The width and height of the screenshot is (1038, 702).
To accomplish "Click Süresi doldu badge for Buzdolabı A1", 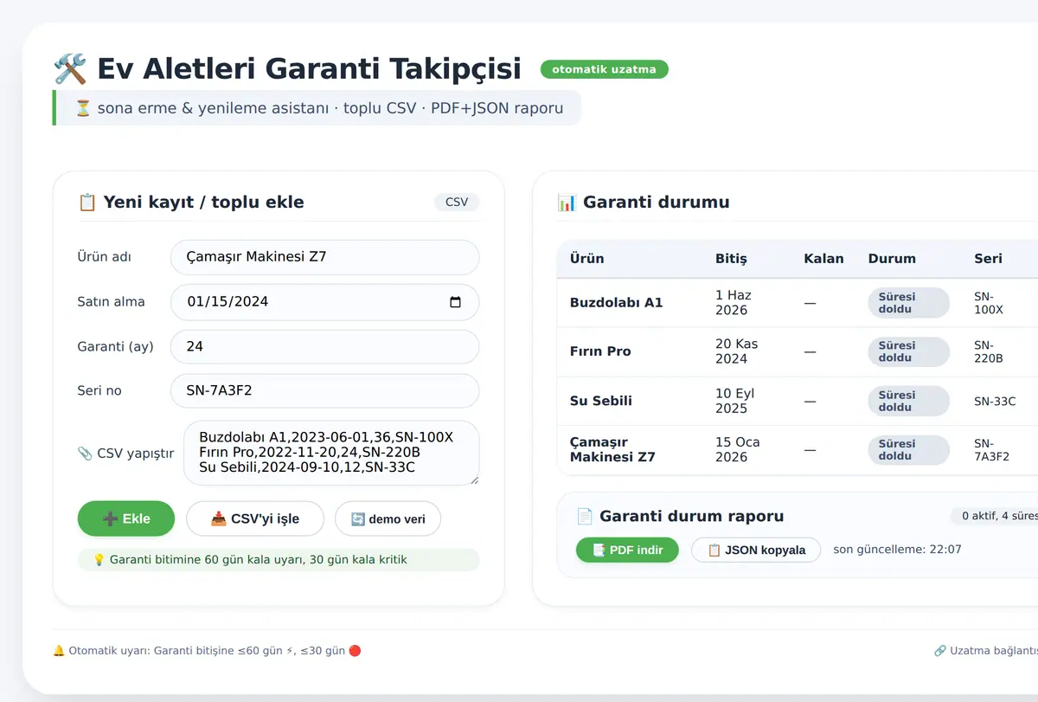I will (x=908, y=303).
